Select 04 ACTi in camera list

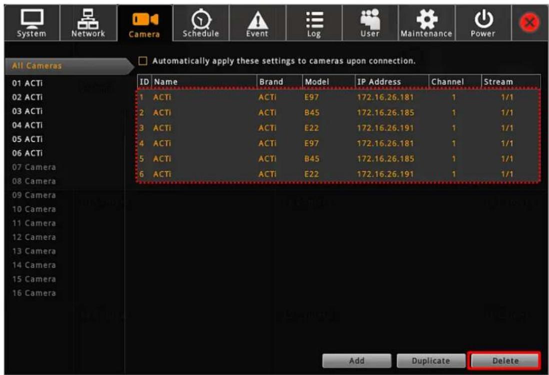[27, 125]
